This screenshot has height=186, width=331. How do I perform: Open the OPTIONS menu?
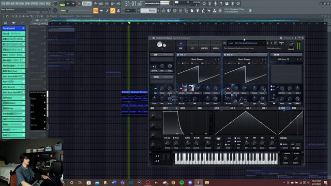(x=35, y=4)
